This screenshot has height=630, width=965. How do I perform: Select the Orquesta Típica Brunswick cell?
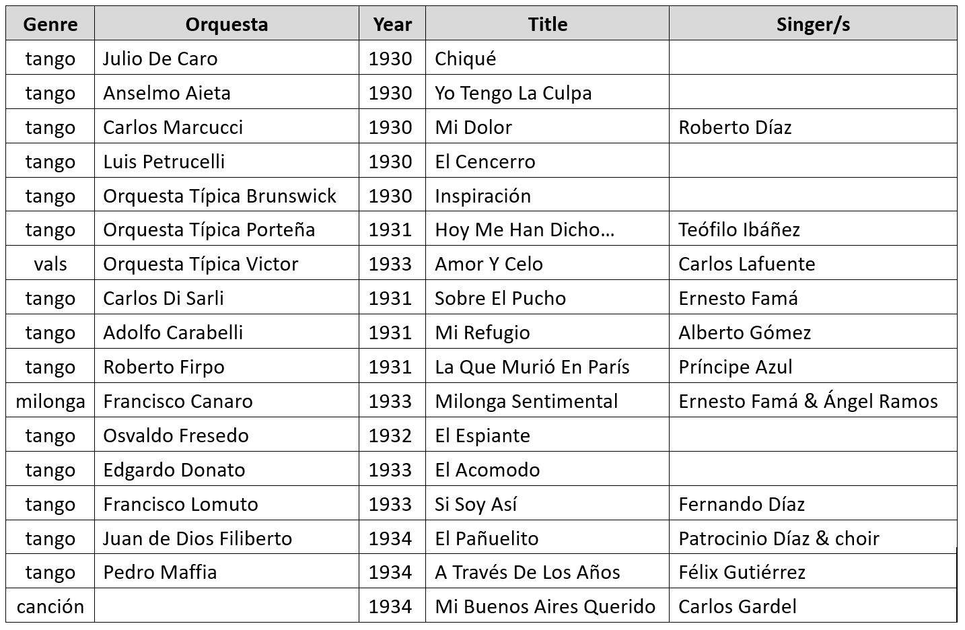tap(219, 196)
